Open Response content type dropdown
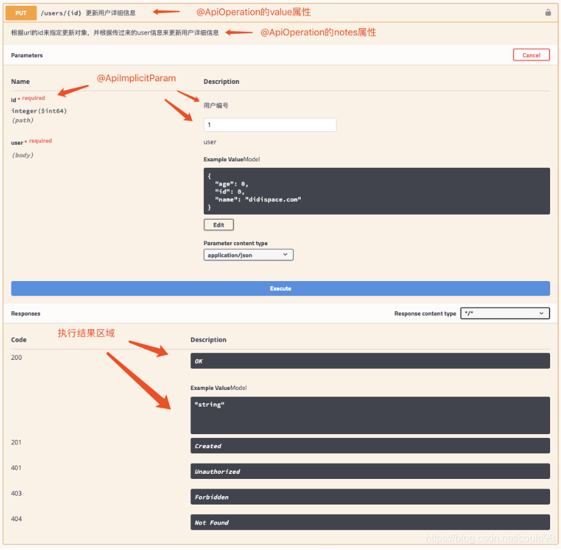The width and height of the screenshot is (561, 550). point(505,314)
